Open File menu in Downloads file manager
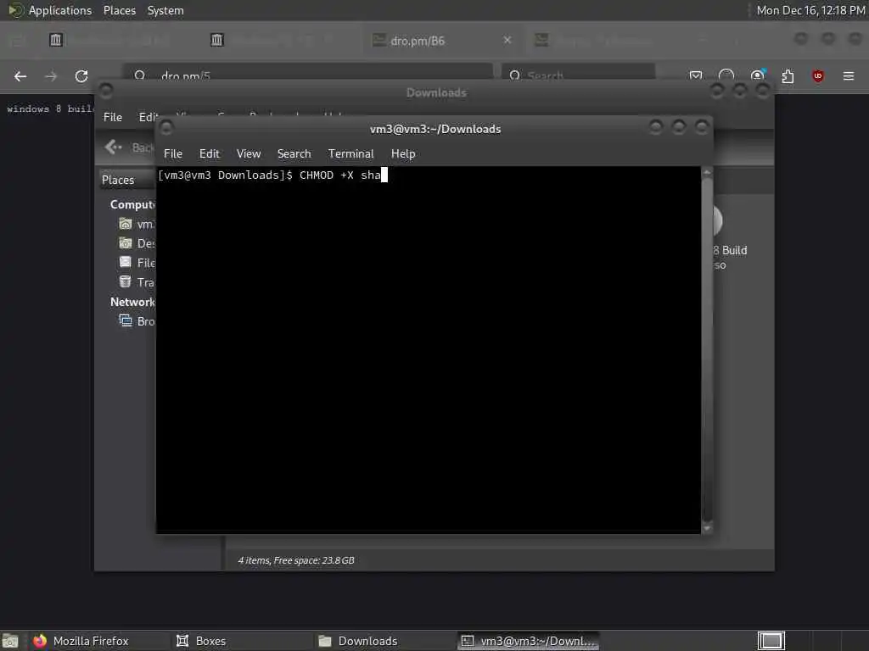869x651 pixels. [x=113, y=117]
